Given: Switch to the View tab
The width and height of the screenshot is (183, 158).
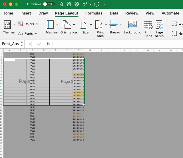Looking at the screenshot, I should pos(150,13).
